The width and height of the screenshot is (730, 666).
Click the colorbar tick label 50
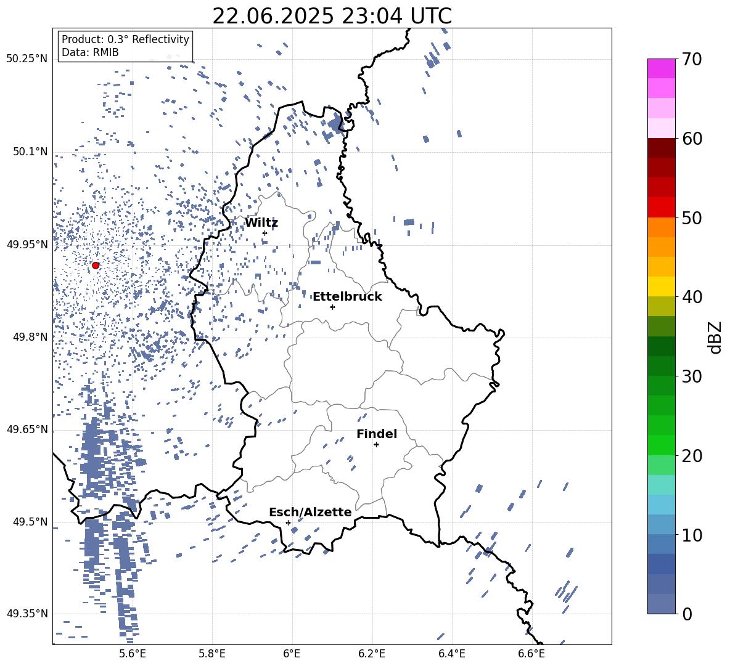coord(692,217)
